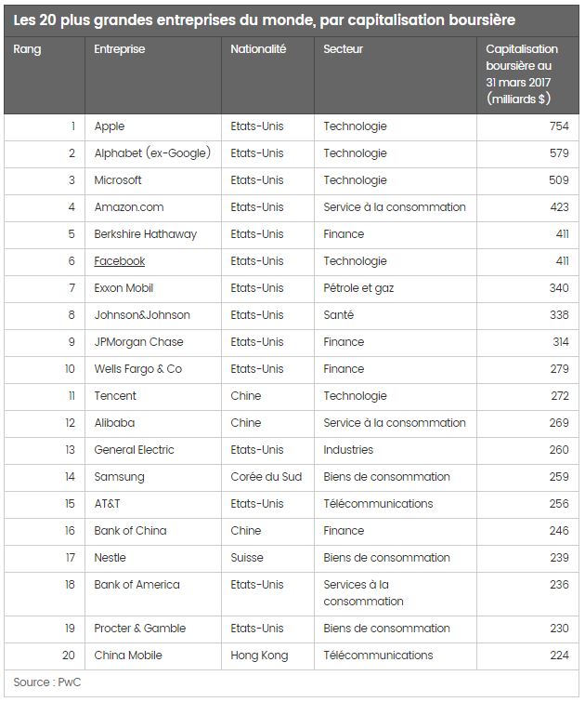The image size is (585, 702).
Task: Select the table title heading
Action: (265, 20)
